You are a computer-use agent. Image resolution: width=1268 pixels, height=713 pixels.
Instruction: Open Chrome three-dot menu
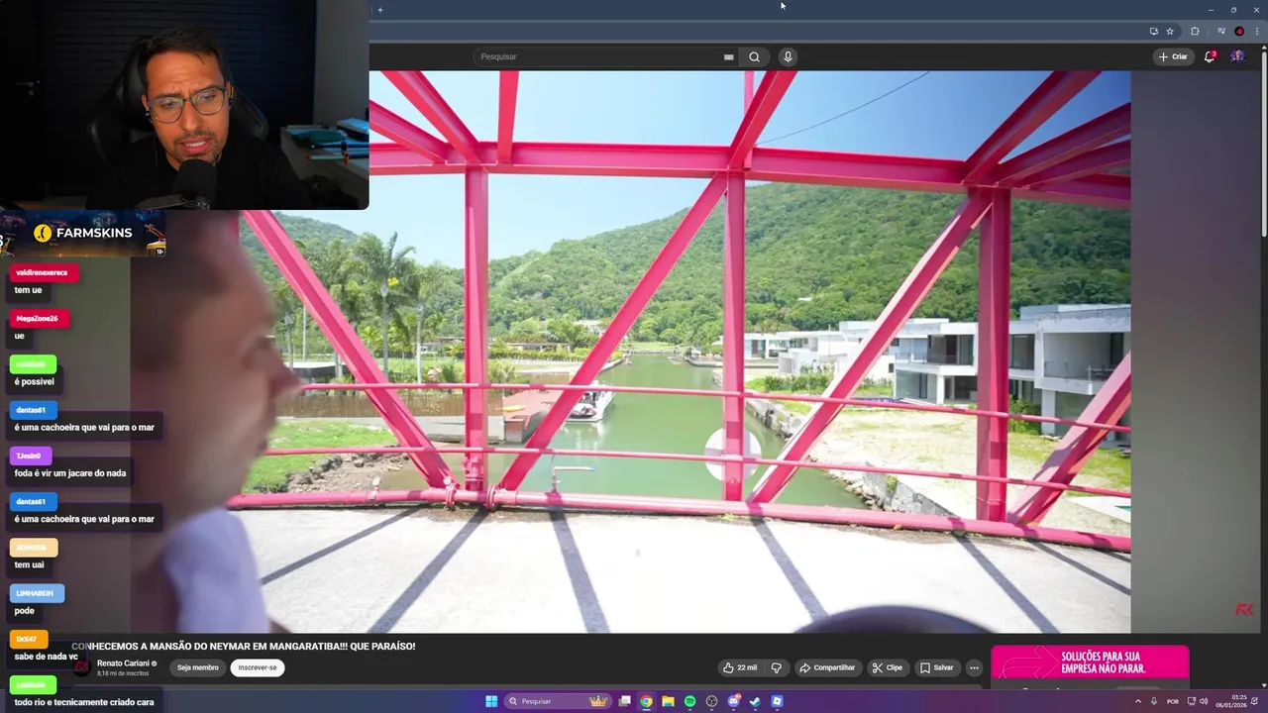[1256, 31]
